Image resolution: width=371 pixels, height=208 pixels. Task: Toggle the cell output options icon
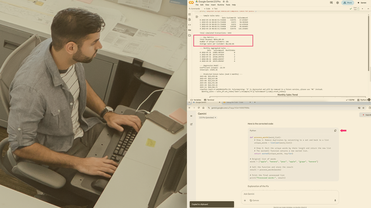197,17
